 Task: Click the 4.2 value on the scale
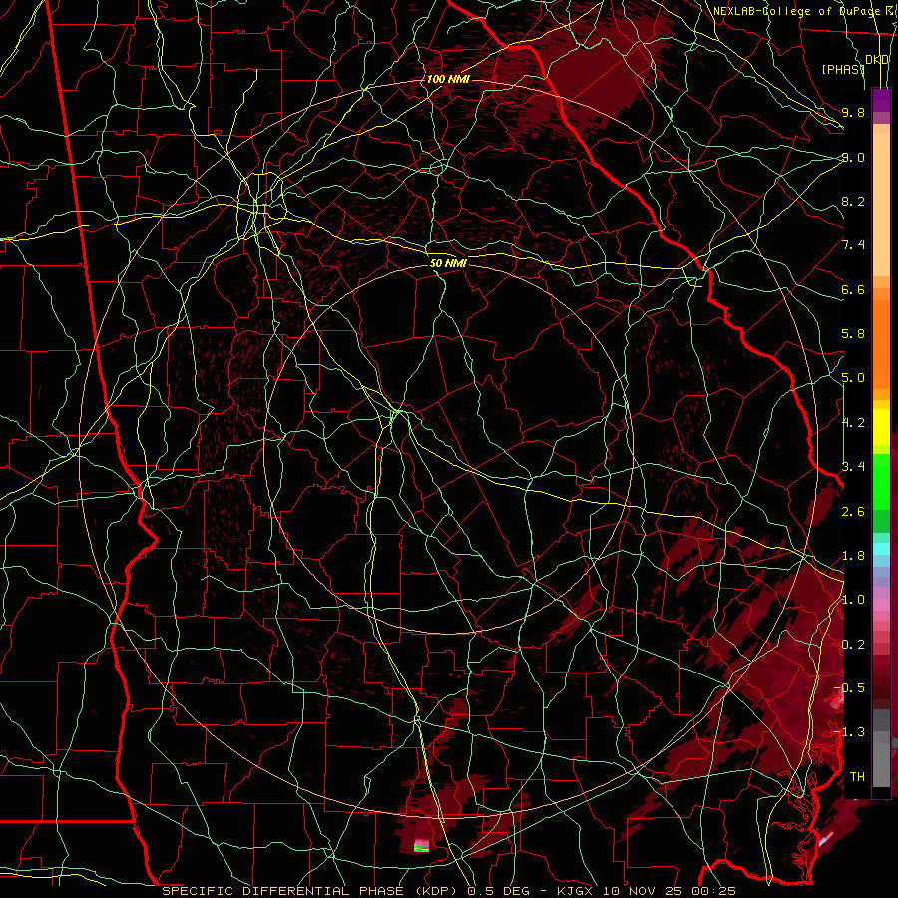click(x=853, y=423)
